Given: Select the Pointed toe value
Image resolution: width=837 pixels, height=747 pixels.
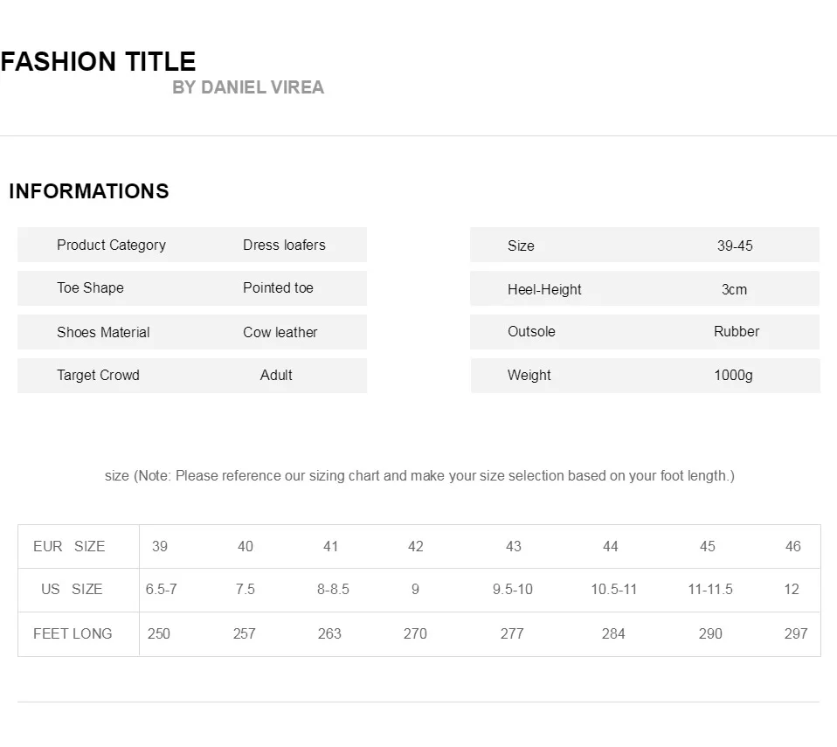Looking at the screenshot, I should pyautogui.click(x=278, y=287).
